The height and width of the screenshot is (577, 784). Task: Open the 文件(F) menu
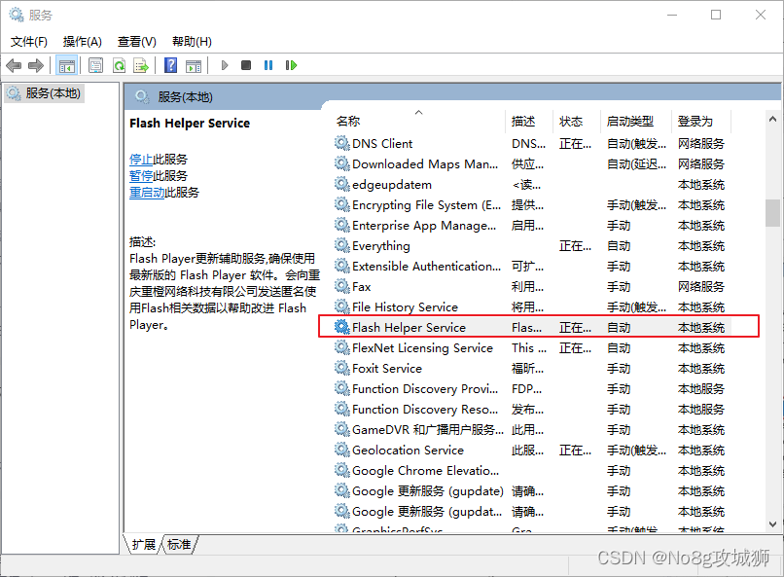(29, 42)
